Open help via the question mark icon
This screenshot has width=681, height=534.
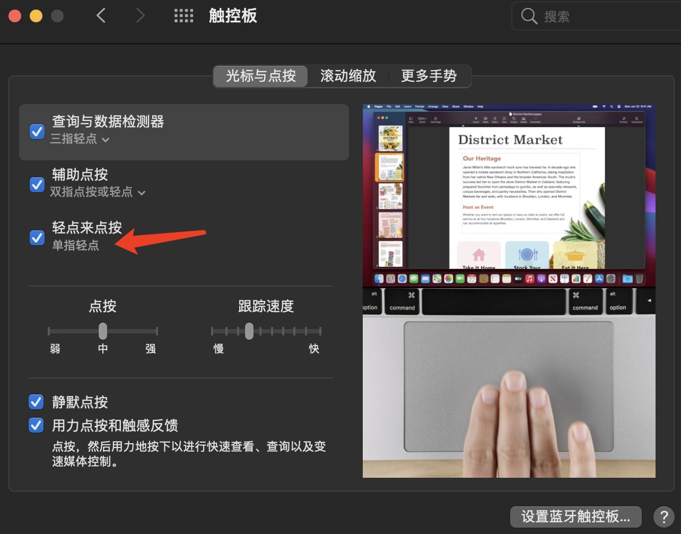coord(664,516)
